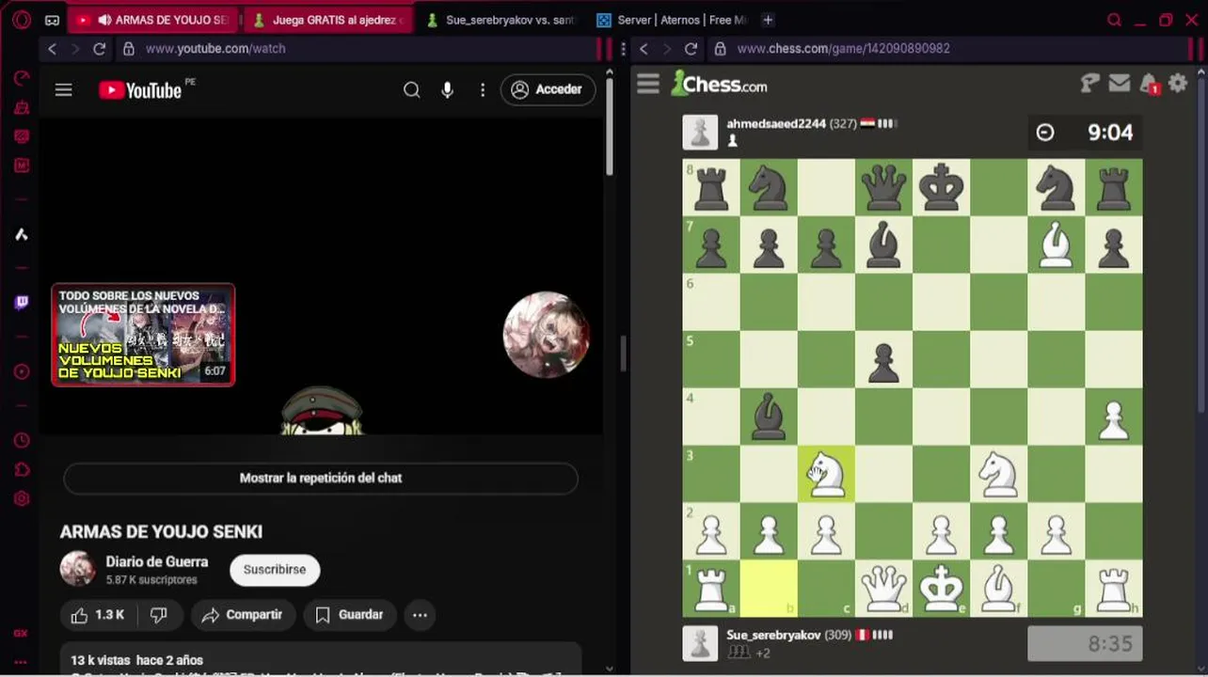Go back in the YouTube pane
1208x677 pixels.
point(52,48)
